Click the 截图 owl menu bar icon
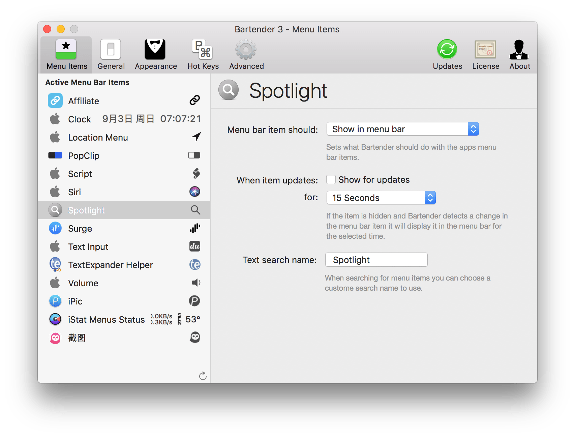The width and height of the screenshot is (575, 437). tap(195, 337)
